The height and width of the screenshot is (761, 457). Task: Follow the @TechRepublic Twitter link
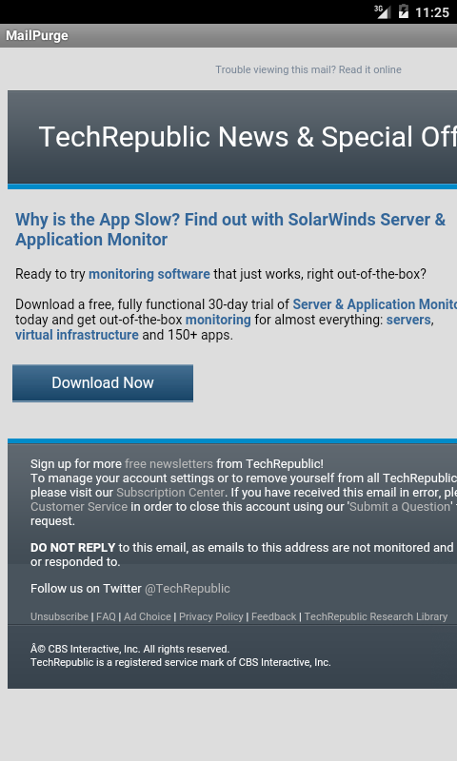[x=187, y=588]
